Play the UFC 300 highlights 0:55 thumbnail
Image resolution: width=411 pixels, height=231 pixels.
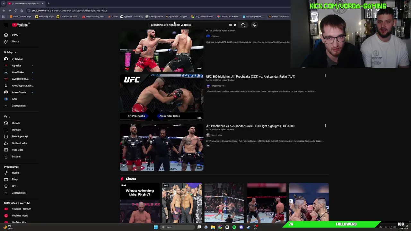pyautogui.click(x=162, y=98)
